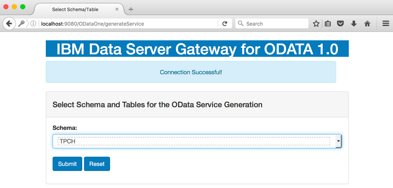
Task: Select the "Select Schema/Table" tab
Action: click(x=75, y=10)
